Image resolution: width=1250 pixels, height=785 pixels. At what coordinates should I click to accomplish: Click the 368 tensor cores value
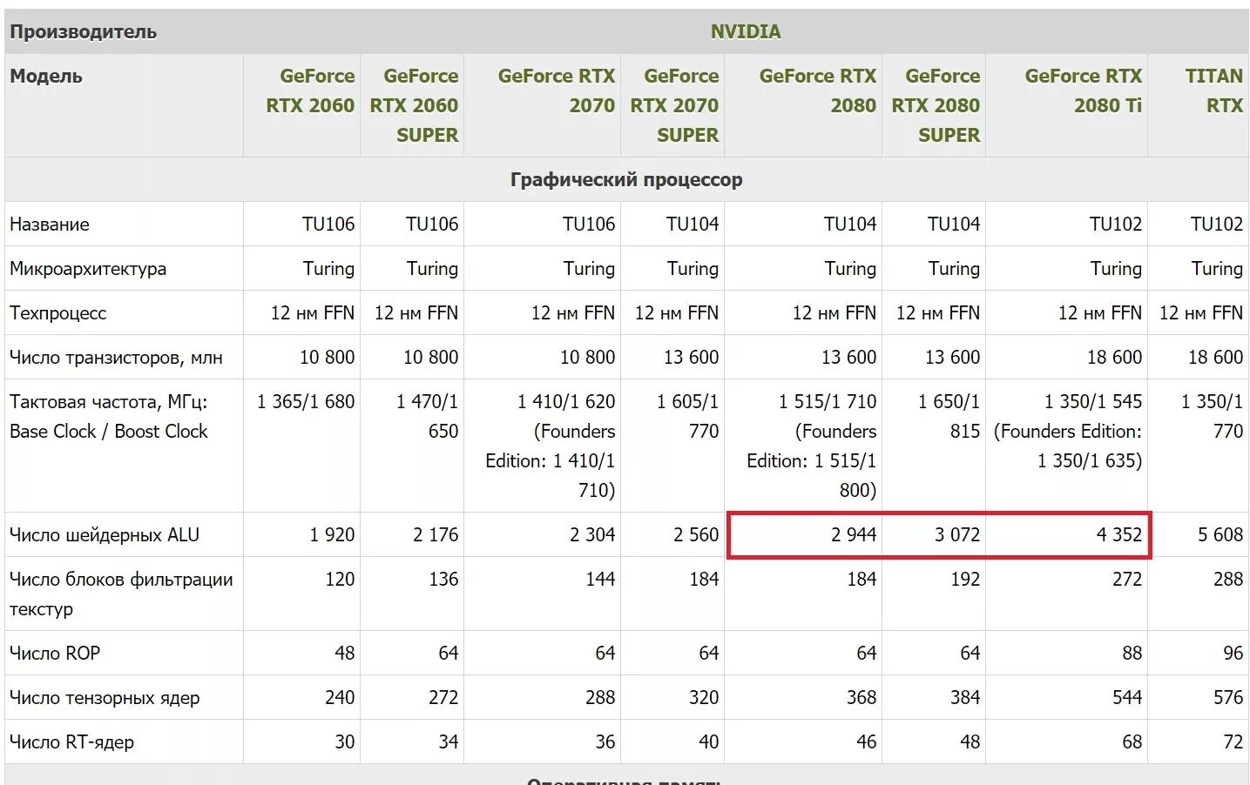tap(861, 698)
